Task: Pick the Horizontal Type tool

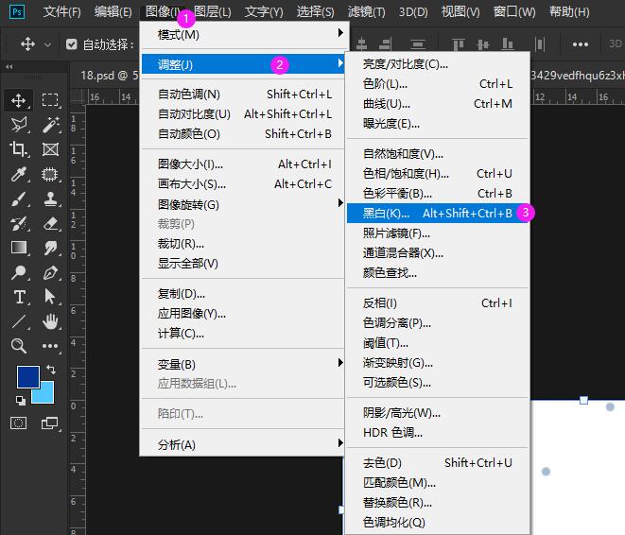Action: pyautogui.click(x=19, y=297)
